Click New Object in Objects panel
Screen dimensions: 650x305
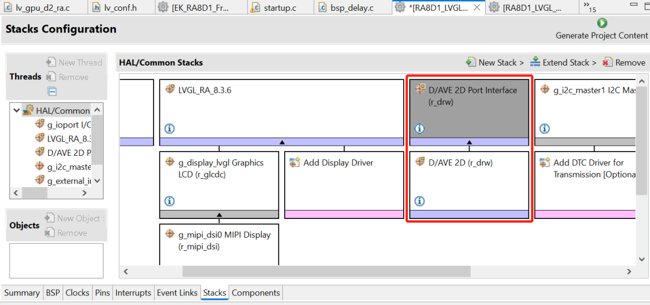tap(75, 218)
